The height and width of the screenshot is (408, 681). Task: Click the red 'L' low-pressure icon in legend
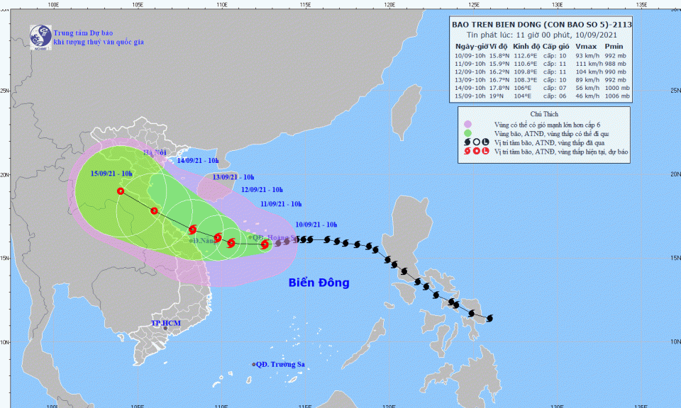coord(485,152)
